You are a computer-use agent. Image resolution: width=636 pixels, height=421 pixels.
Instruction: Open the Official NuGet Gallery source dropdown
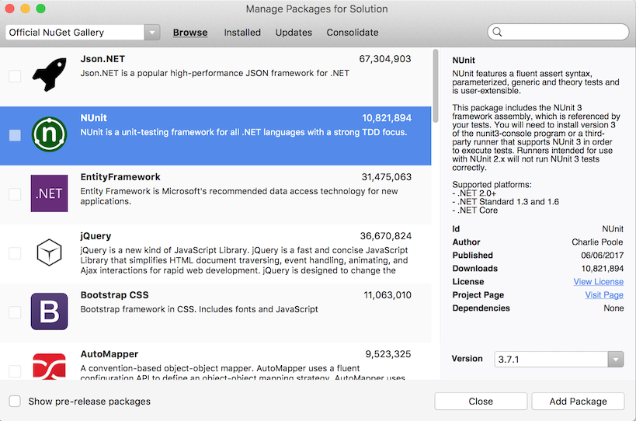click(152, 33)
